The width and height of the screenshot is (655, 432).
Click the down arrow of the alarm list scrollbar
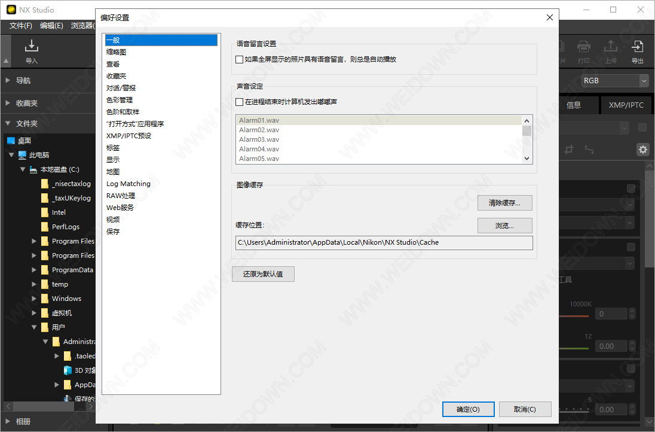(527, 159)
